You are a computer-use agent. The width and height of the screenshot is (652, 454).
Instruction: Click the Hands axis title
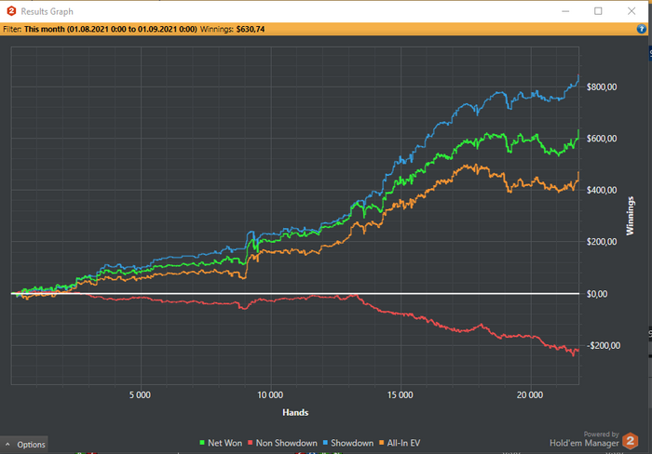click(295, 412)
